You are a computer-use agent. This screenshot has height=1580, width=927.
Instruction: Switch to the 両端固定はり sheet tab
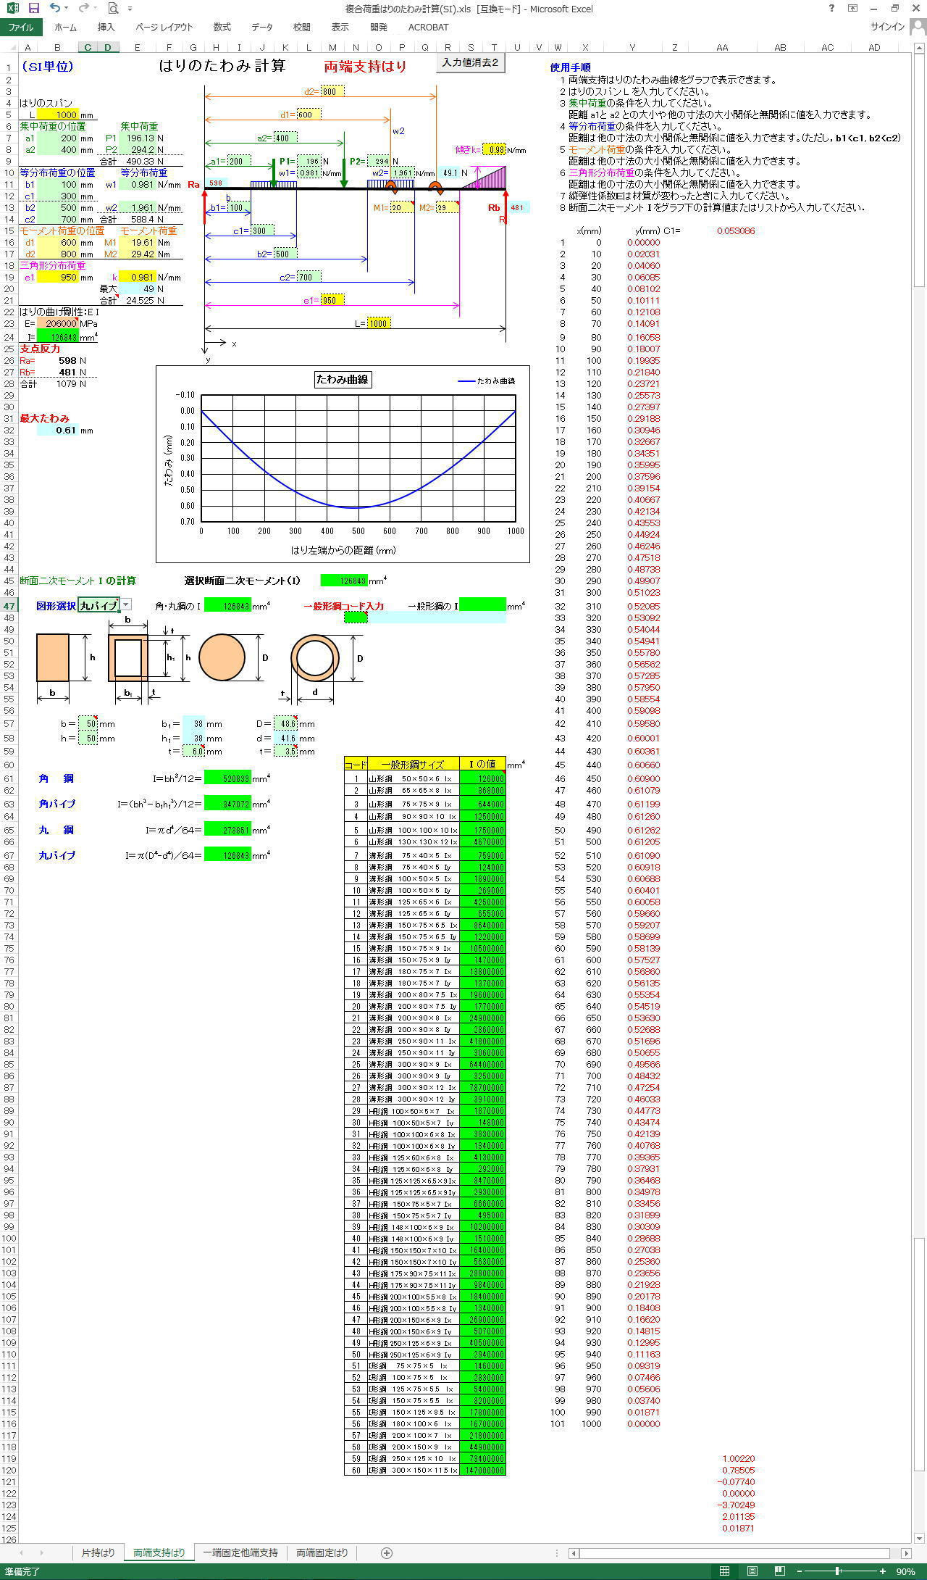pyautogui.click(x=322, y=1552)
